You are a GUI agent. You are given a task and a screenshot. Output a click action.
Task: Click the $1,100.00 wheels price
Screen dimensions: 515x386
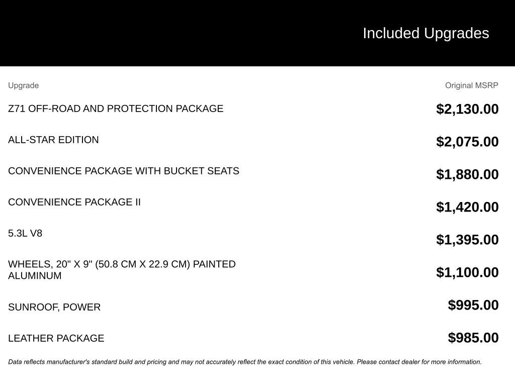[467, 272]
